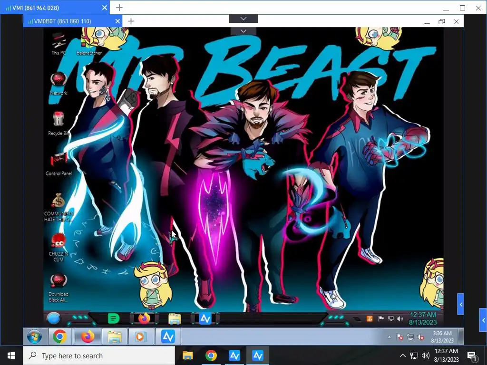Screen dimensions: 487x365
Task: Close the VM1 (861 964 028) tab
Action: pos(105,8)
